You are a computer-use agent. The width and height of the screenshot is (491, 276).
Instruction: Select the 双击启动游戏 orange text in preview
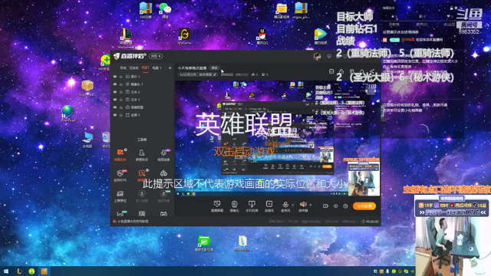click(244, 152)
